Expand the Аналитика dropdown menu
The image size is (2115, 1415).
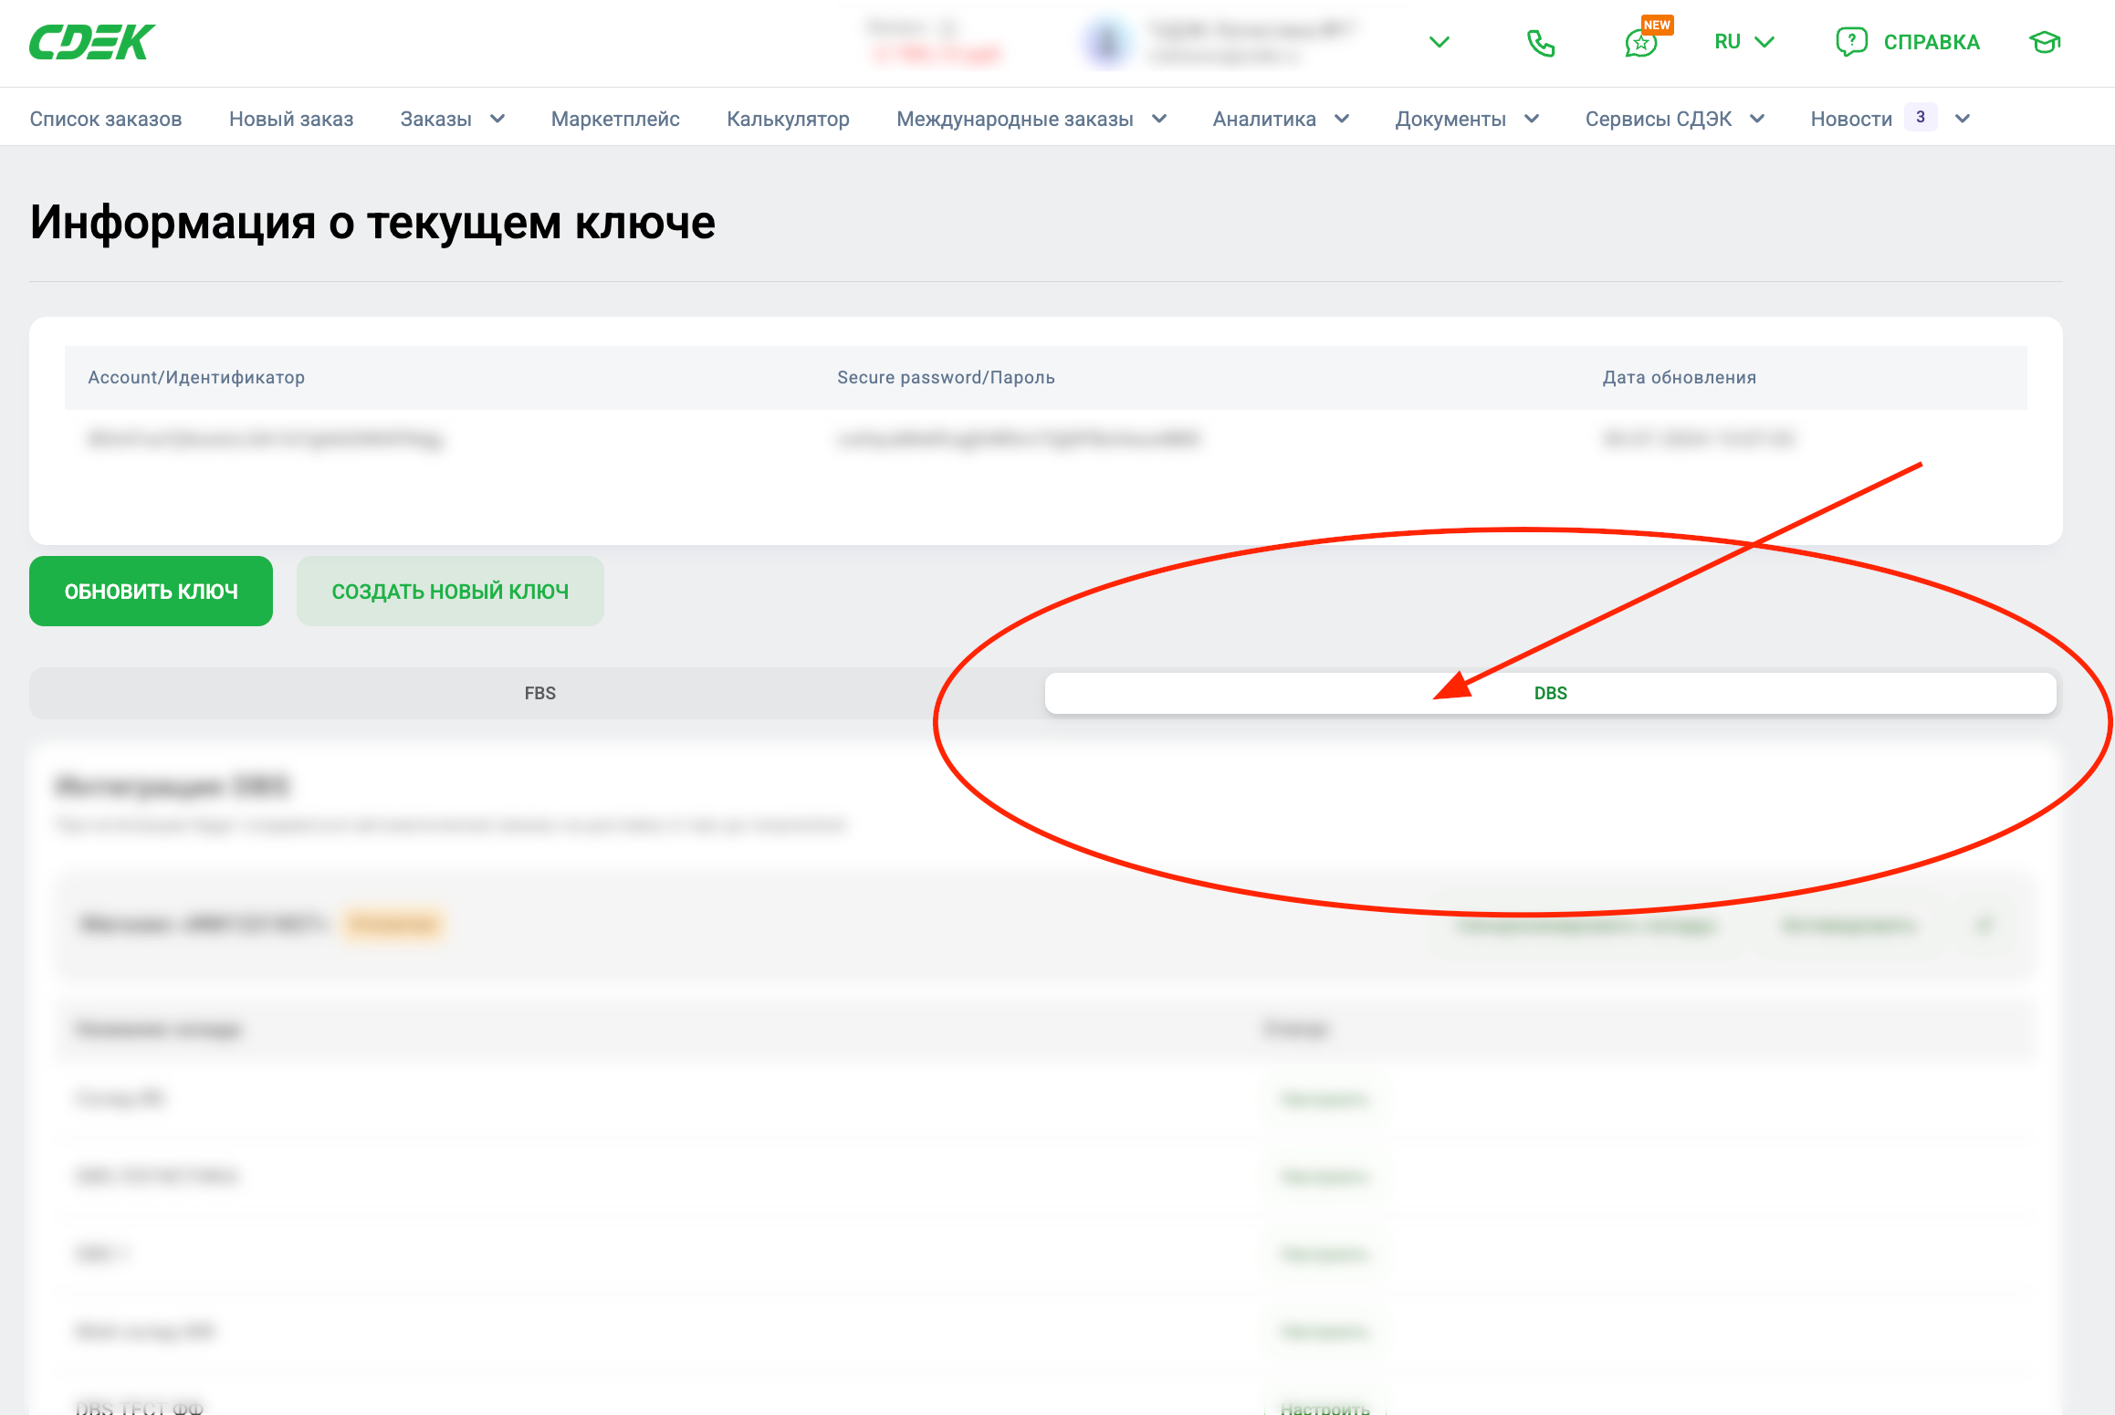point(1280,119)
